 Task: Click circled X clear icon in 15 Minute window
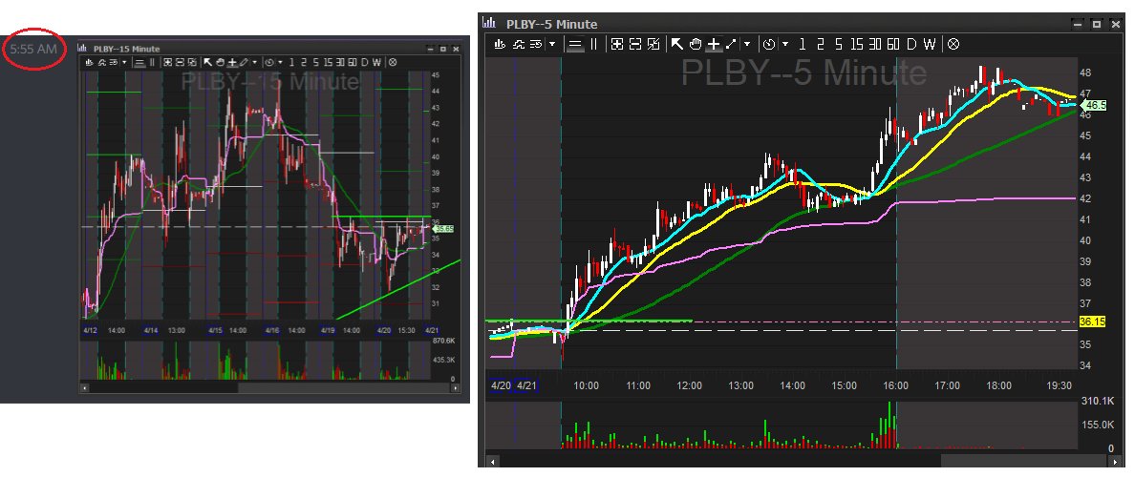[x=393, y=62]
